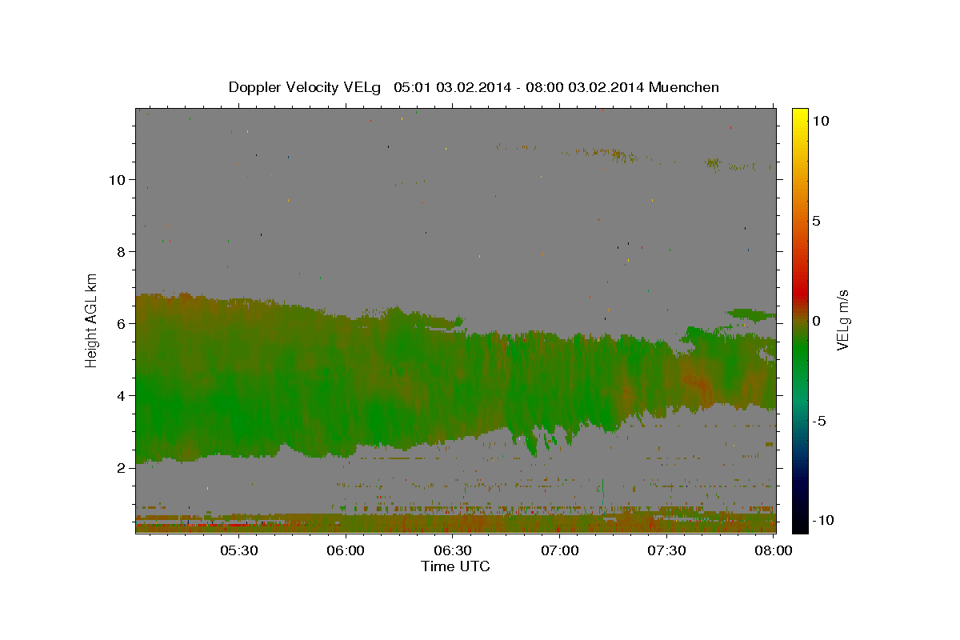The width and height of the screenshot is (960, 640).
Task: Click the colorbar value label -10
Action: 823,520
